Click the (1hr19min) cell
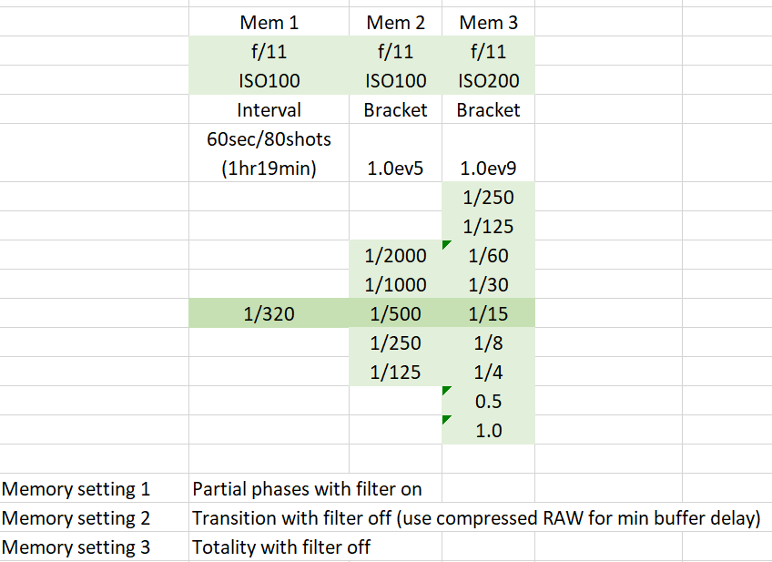 tap(269, 169)
